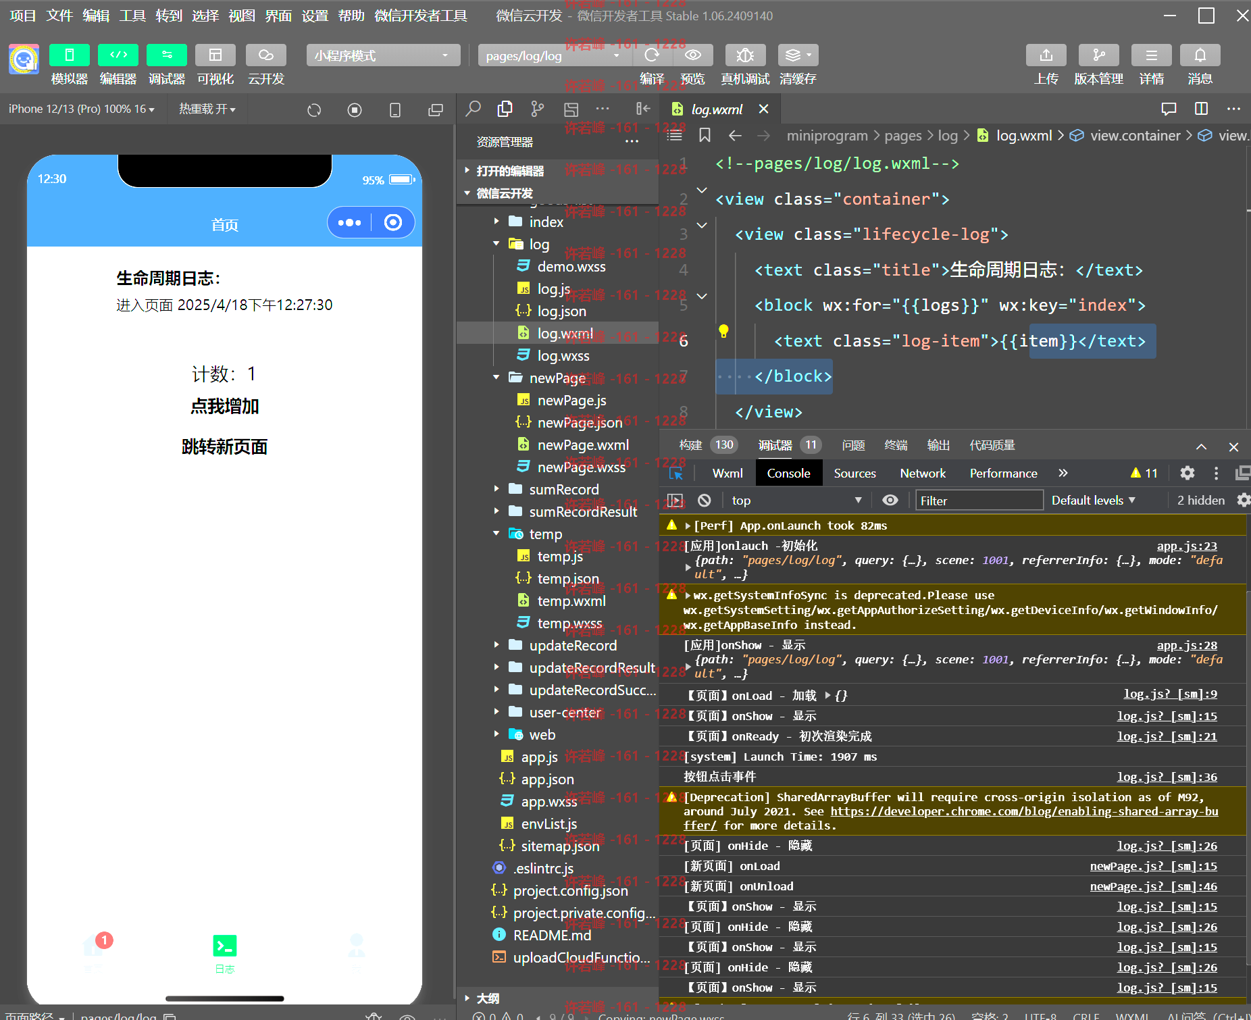Close the log.wxml editor tab
Viewport: 1251px width, 1020px height.
click(x=764, y=109)
